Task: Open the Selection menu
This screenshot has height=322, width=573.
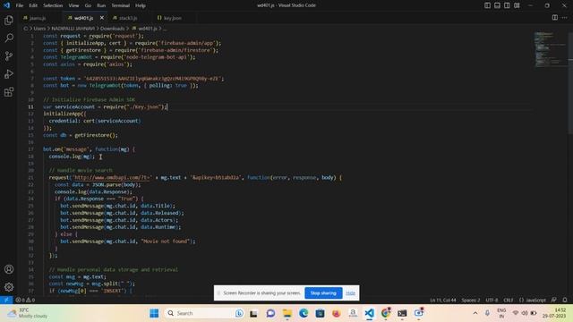Action: point(53,5)
